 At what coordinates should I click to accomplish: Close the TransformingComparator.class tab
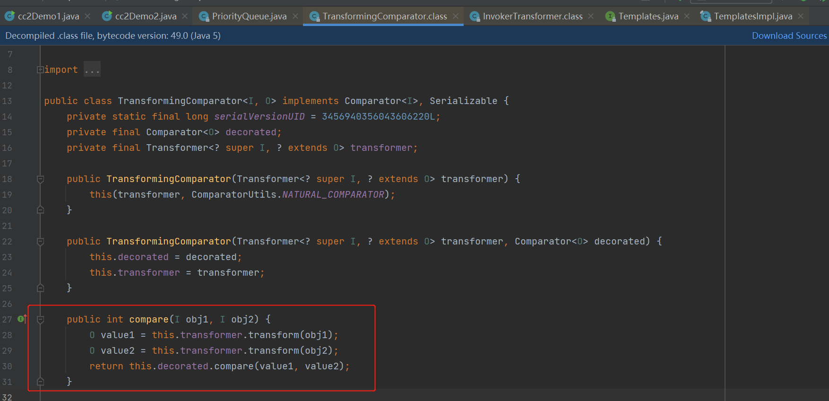[456, 16]
